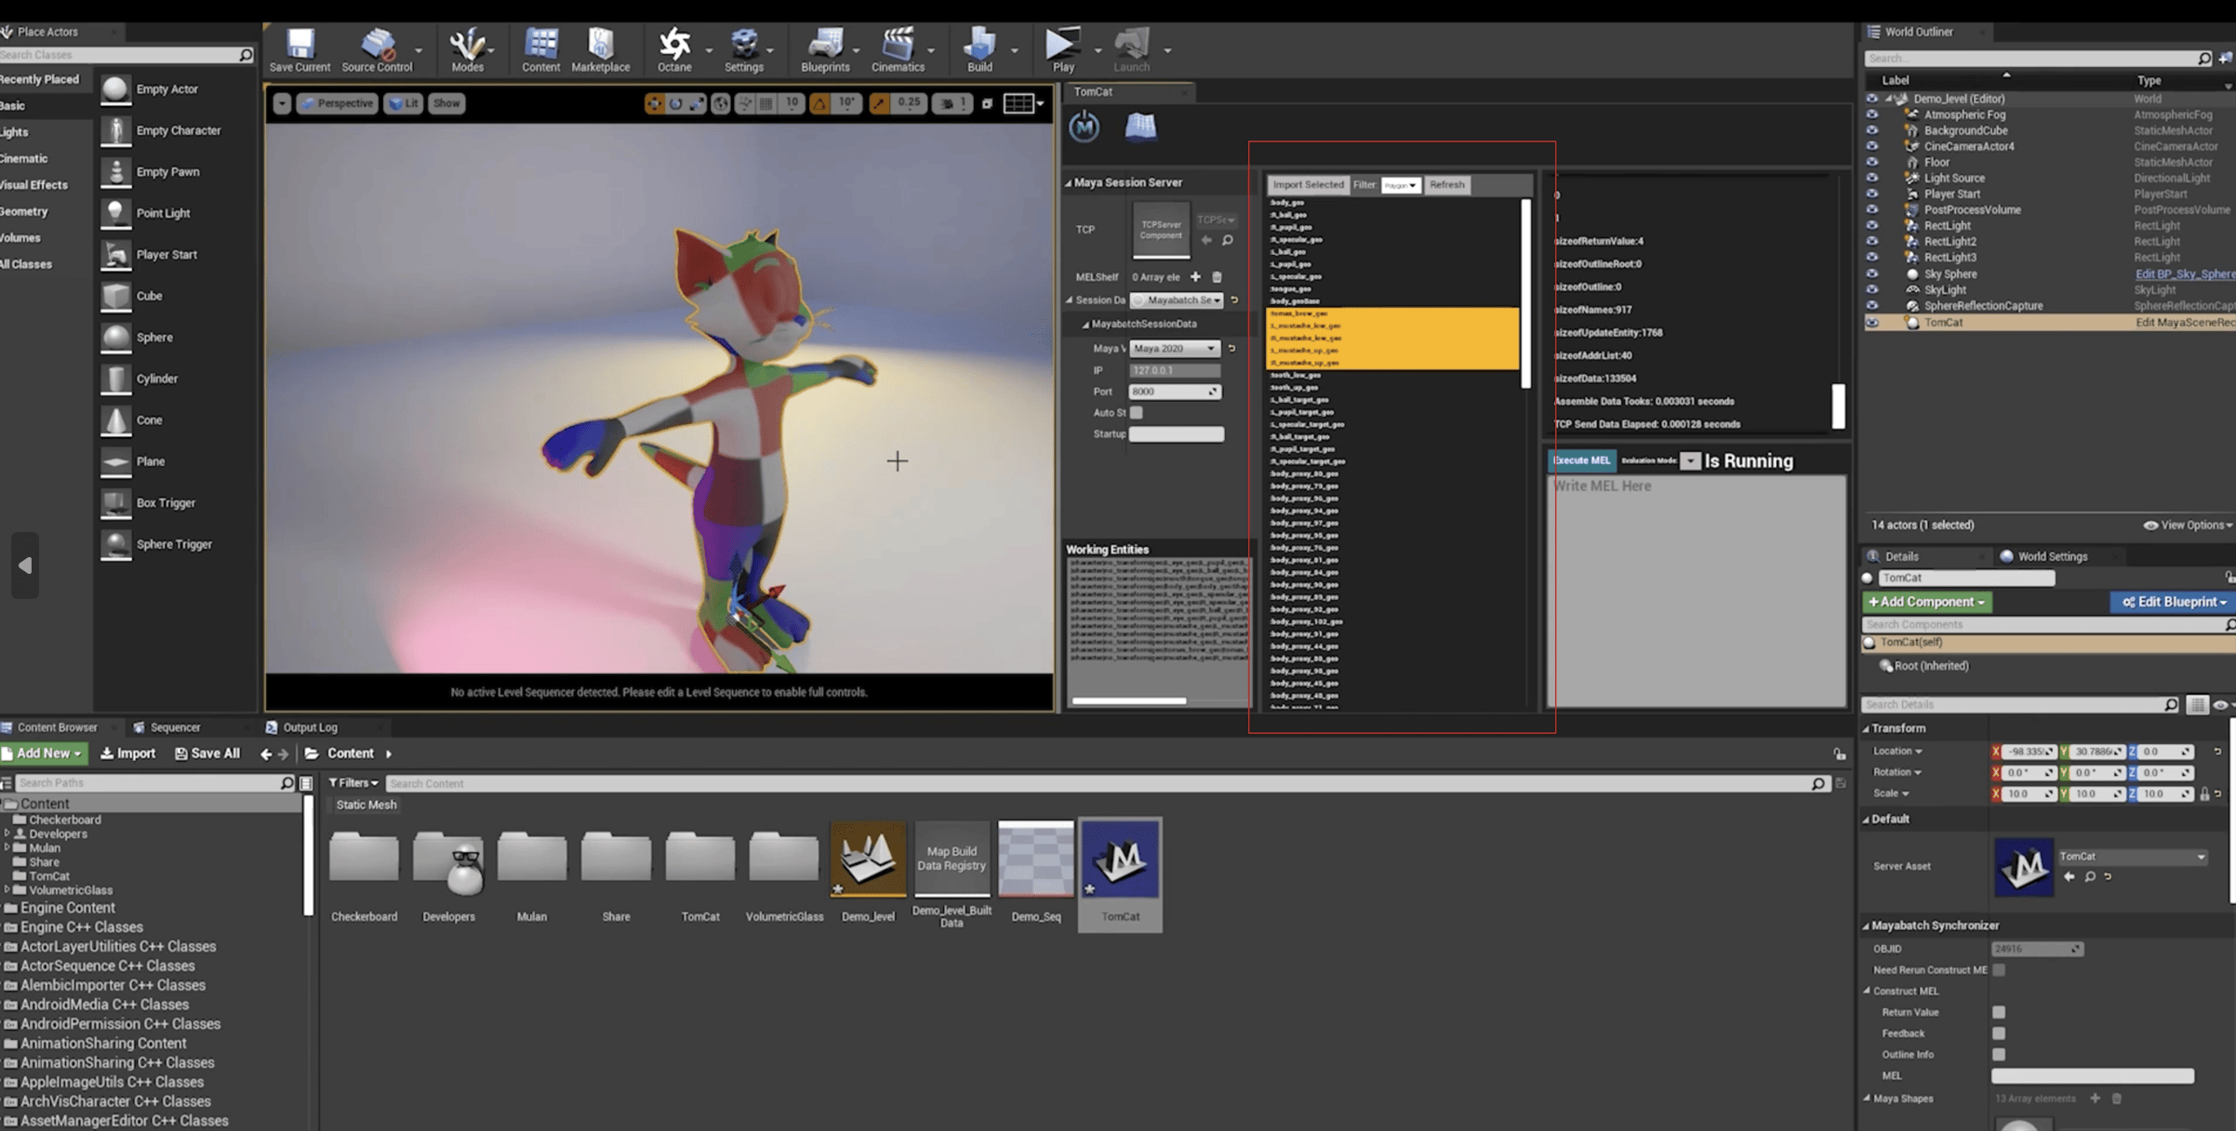Viewport: 2236px width, 1131px height.
Task: Check the Return Value checkbox
Action: coord(1999,1012)
